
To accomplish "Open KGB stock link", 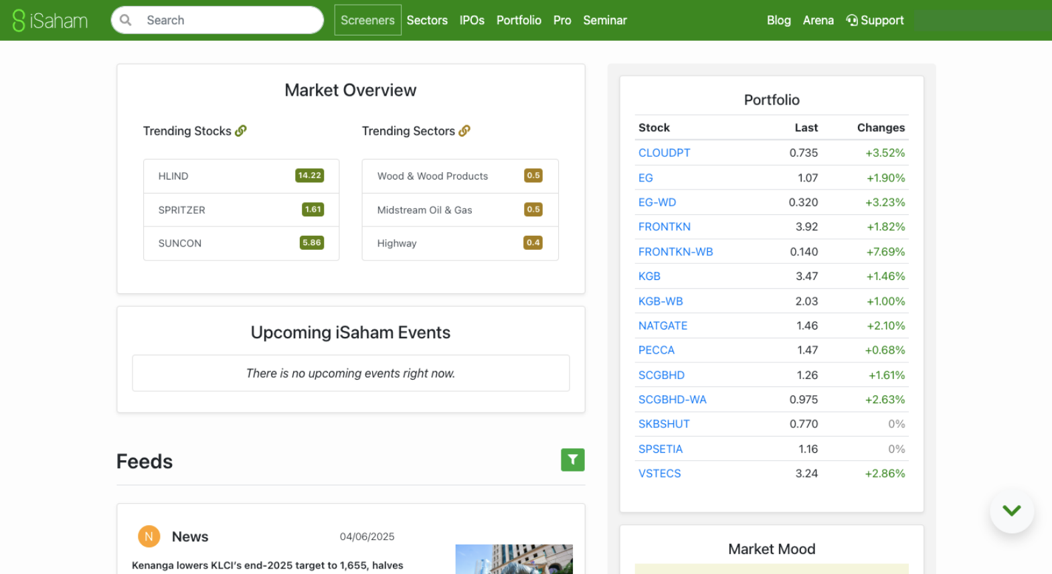I will pyautogui.click(x=649, y=276).
